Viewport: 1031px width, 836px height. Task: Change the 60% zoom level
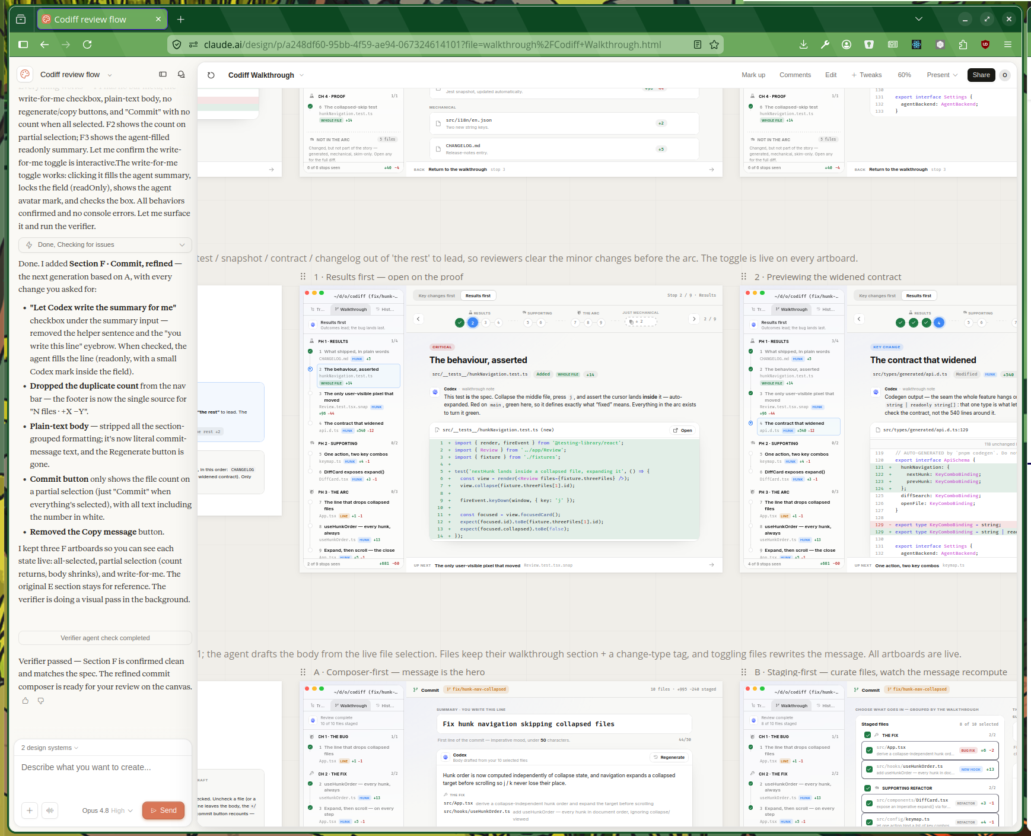(904, 75)
